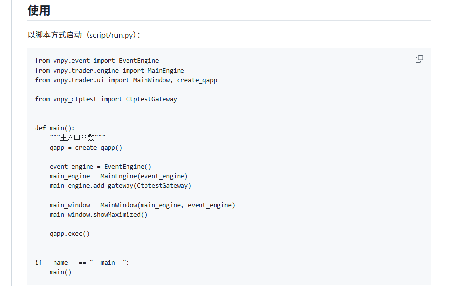Click the "from vnpy.trader.engine import MainEngine" line
The image size is (452, 286).
tap(109, 71)
